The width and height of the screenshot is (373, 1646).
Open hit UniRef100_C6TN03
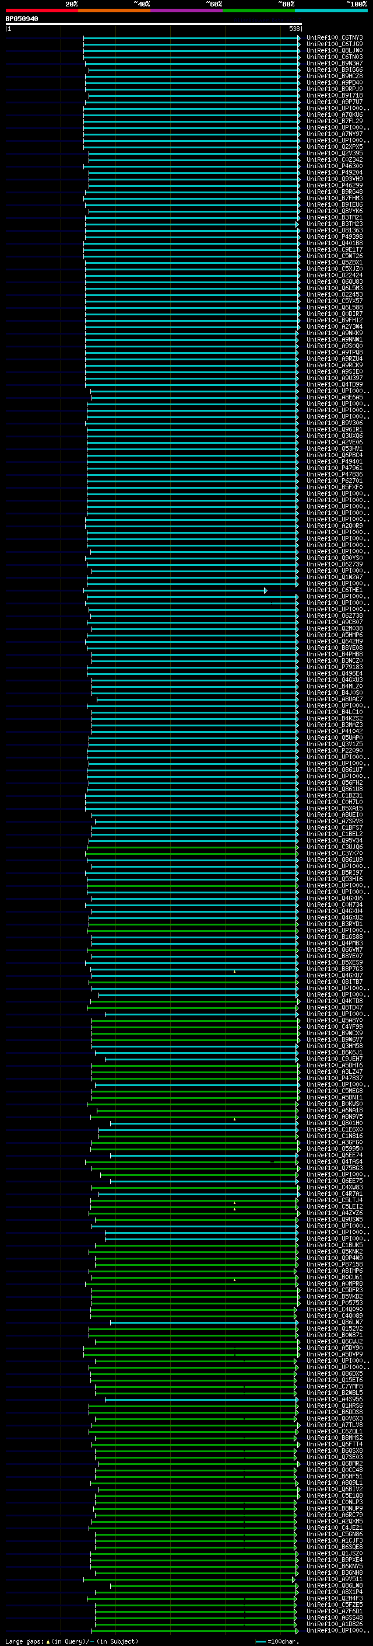pos(335,57)
